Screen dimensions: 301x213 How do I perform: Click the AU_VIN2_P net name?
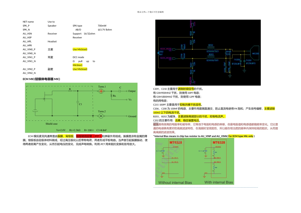[x=29, y=69]
